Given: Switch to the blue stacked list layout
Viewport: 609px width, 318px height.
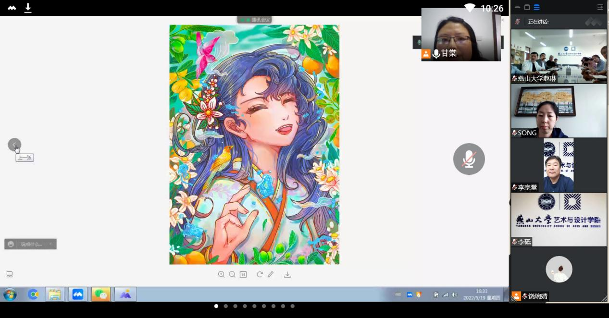Looking at the screenshot, I should click(537, 7).
